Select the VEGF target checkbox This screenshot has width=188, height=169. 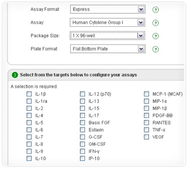click(147, 137)
